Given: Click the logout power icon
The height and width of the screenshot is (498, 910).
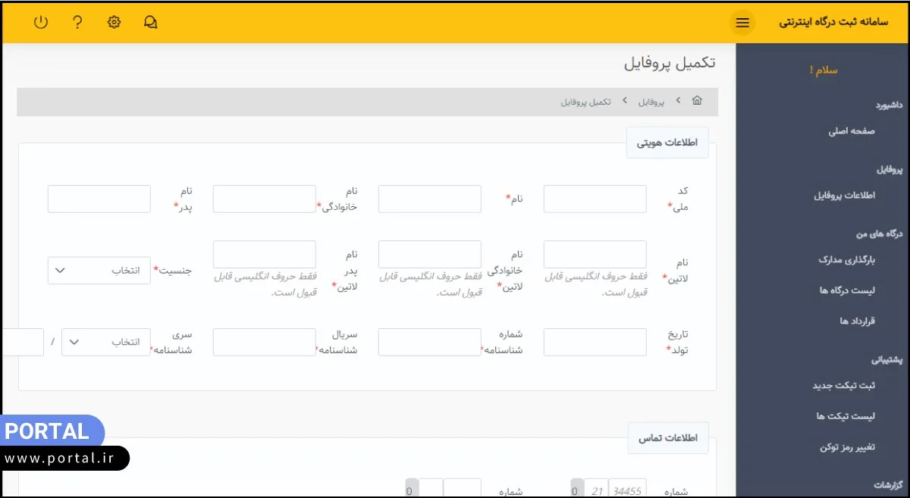Looking at the screenshot, I should tap(41, 22).
